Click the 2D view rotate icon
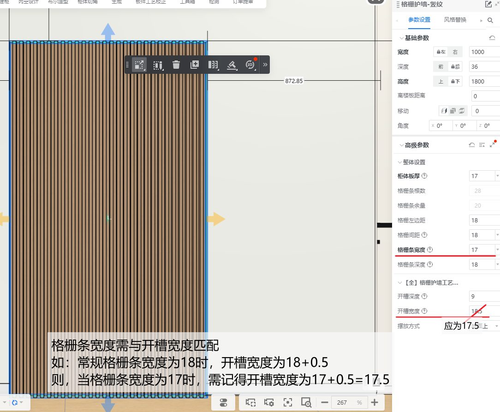Image resolution: width=500 pixels, height=412 pixels. click(x=250, y=65)
